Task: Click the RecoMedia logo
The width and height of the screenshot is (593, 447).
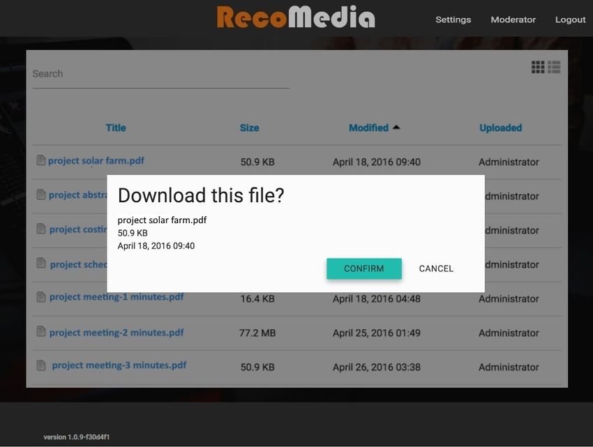Action: [x=296, y=17]
